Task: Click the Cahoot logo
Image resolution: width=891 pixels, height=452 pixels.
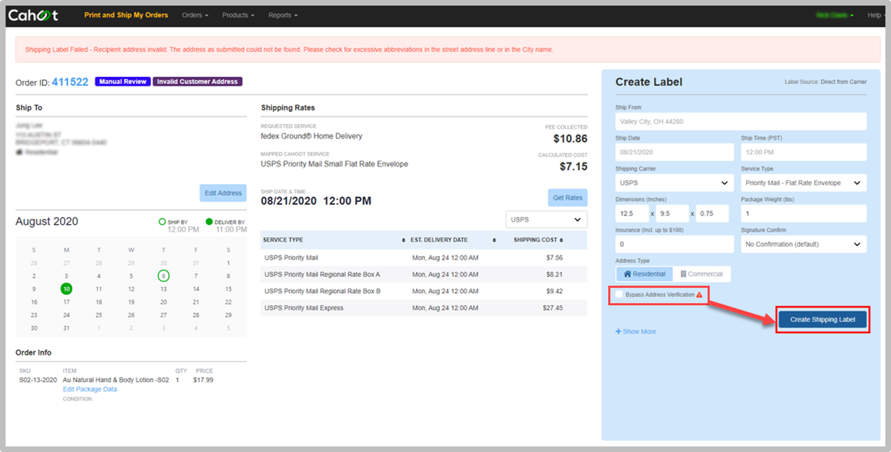Action: (34, 15)
